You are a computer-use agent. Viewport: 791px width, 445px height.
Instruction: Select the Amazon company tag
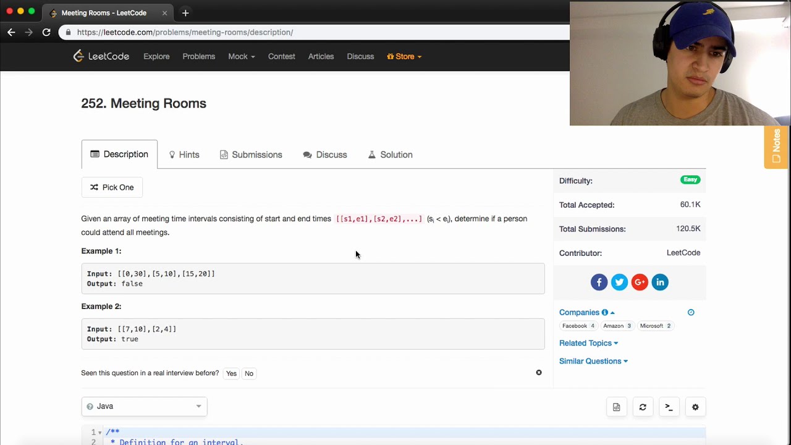pos(617,326)
